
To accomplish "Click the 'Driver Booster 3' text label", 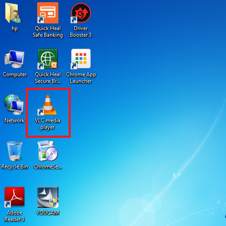I will 81,31.
